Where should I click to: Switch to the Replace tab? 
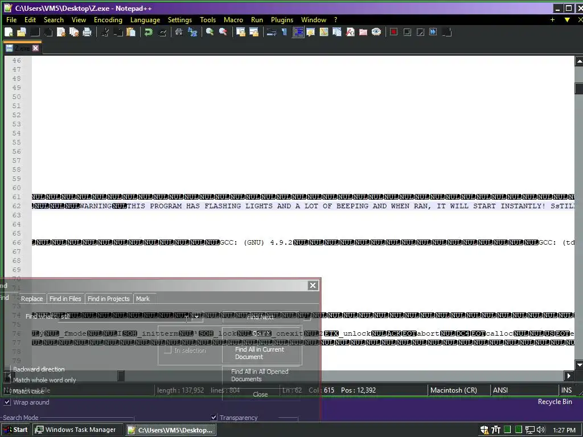click(x=32, y=299)
